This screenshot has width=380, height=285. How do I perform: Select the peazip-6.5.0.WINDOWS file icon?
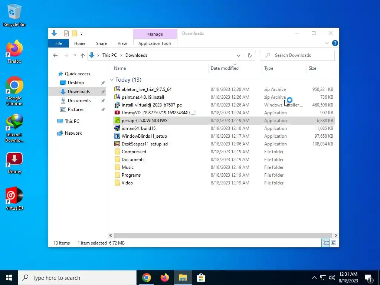click(117, 120)
